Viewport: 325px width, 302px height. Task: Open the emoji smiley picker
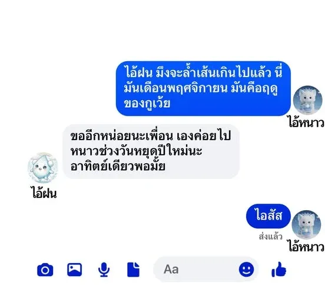pos(246,269)
